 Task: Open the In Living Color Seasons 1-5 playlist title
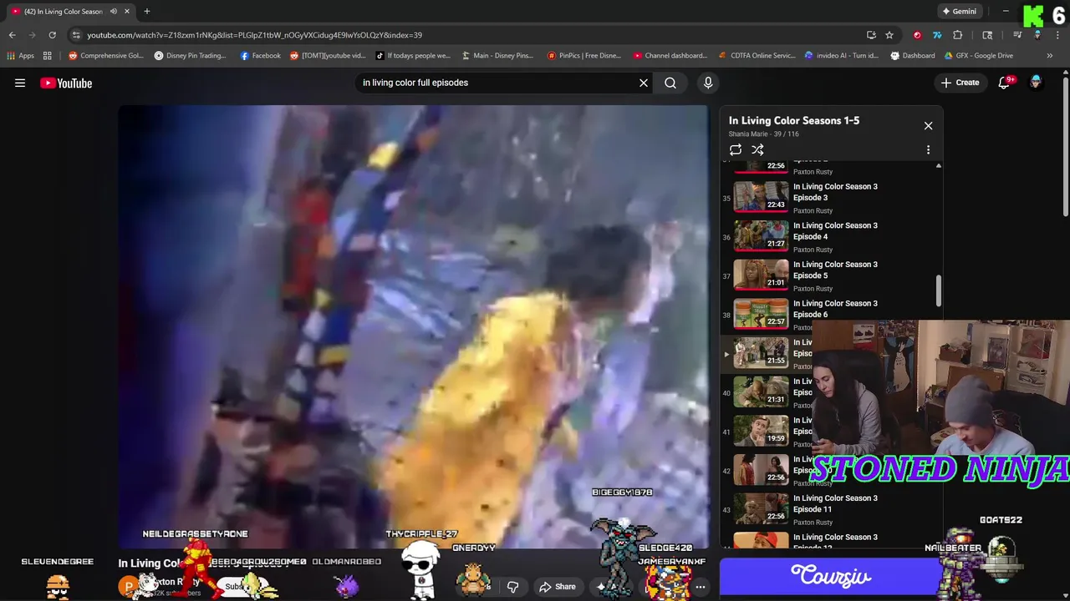pyautogui.click(x=794, y=120)
